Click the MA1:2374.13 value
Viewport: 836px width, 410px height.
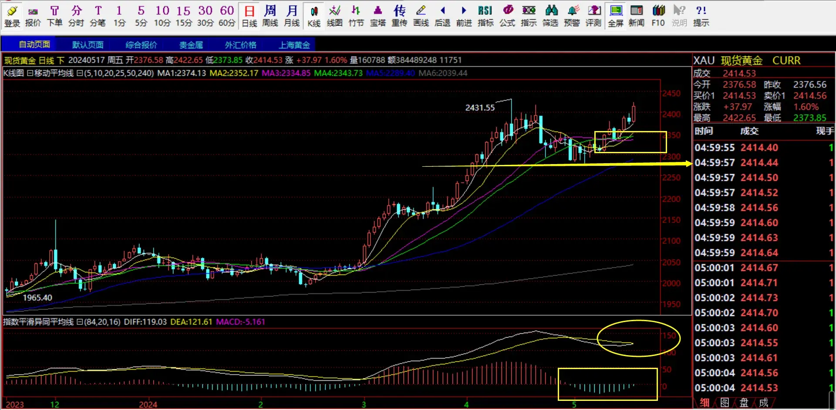182,73
